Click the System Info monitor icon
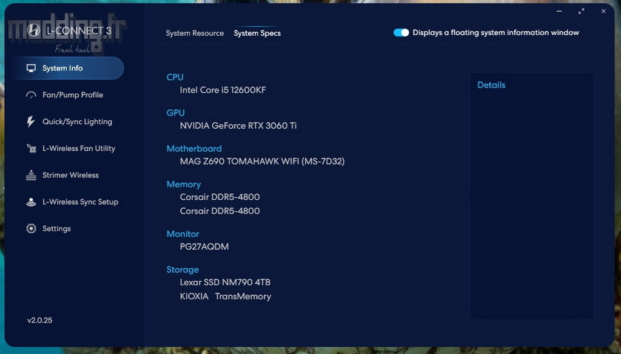 coord(31,68)
